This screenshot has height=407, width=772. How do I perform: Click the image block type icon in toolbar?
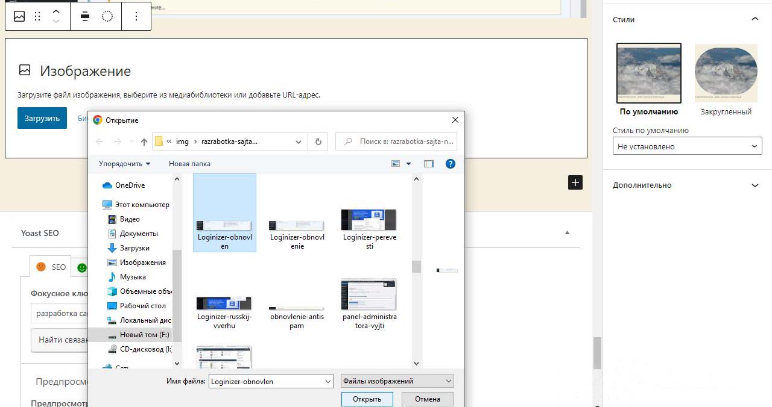click(19, 17)
